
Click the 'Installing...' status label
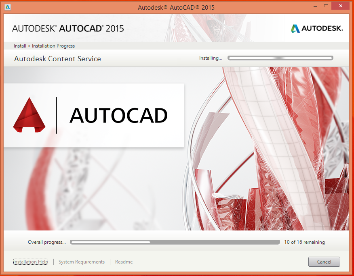coord(211,58)
